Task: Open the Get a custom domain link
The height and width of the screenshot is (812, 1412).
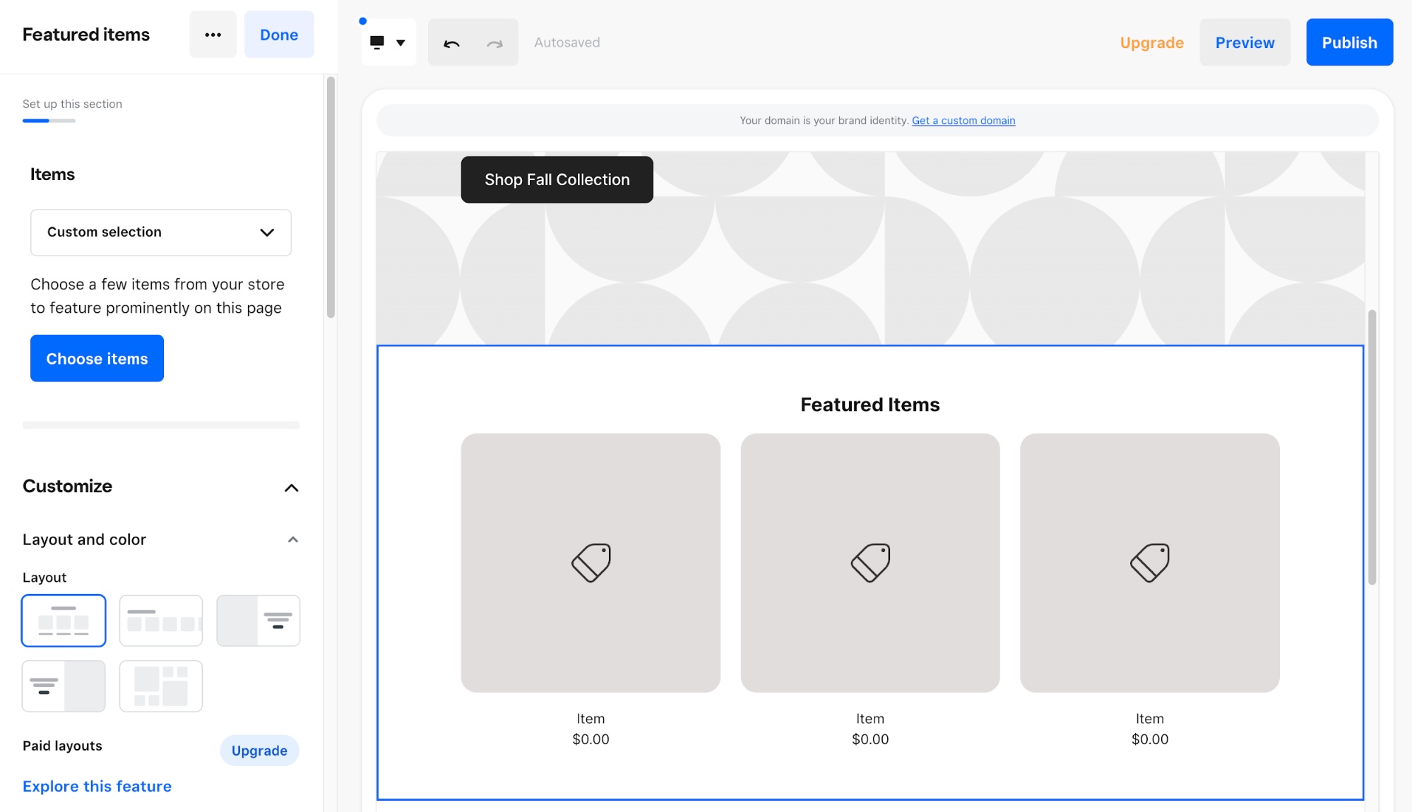Action: tap(963, 120)
